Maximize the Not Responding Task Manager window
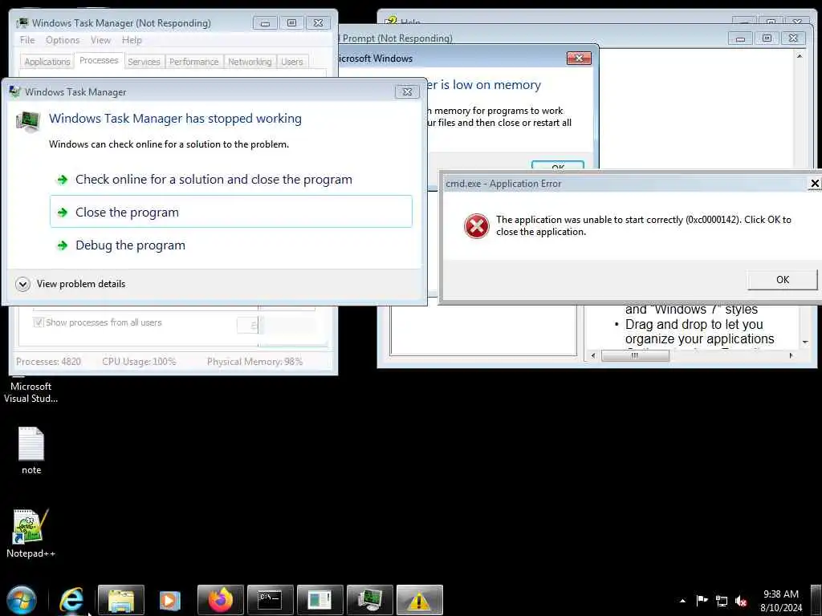Viewport: 822px width, 616px height. pyautogui.click(x=291, y=23)
